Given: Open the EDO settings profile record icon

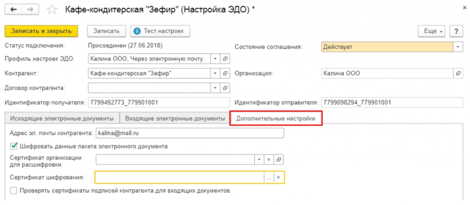Looking at the screenshot, I should pyautogui.click(x=225, y=59).
